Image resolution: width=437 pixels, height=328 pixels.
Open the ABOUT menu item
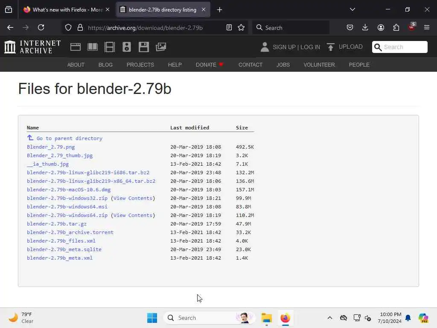click(76, 65)
